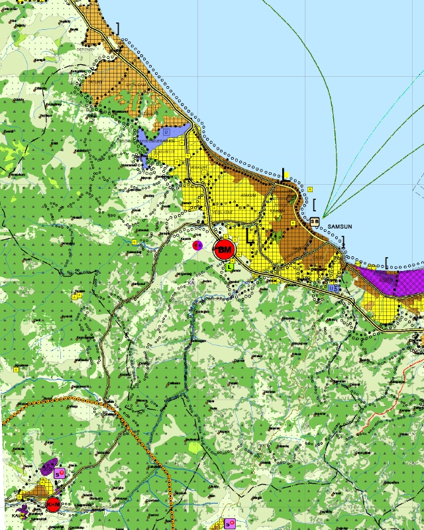Screen dimensions: 424x530
Task: Click the converging ship routes point at Samsun
Action: 324,214
